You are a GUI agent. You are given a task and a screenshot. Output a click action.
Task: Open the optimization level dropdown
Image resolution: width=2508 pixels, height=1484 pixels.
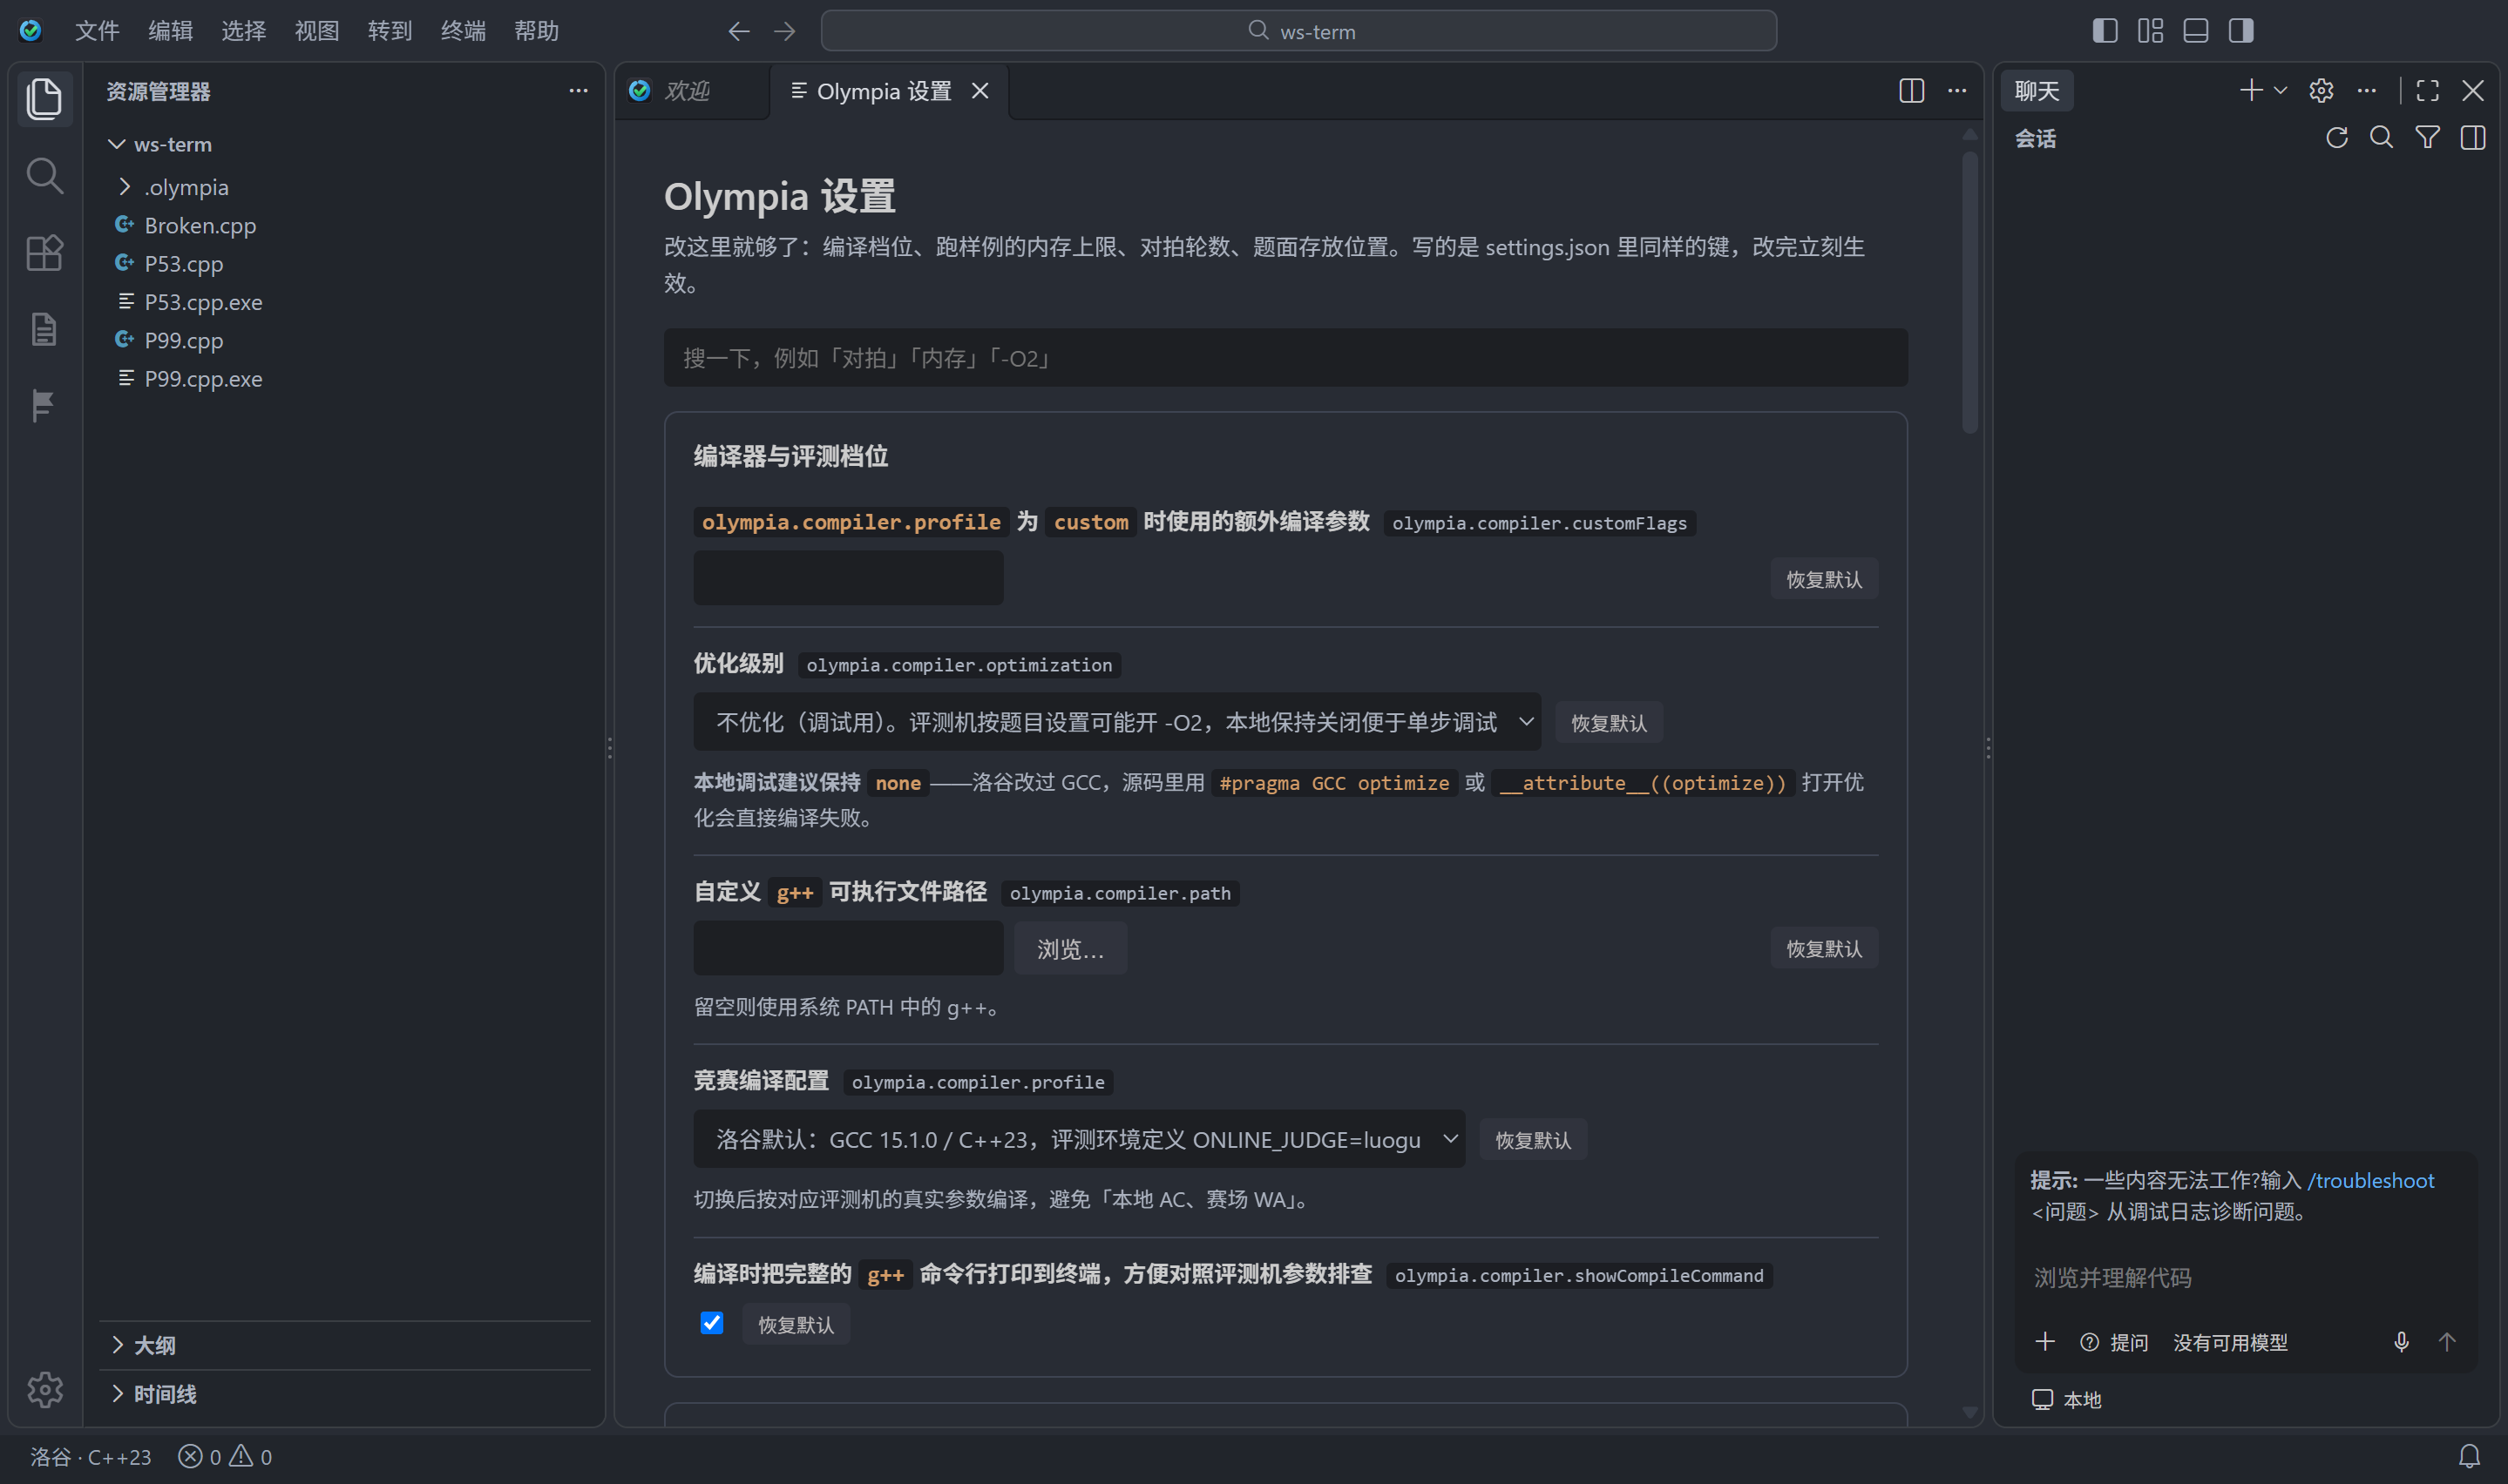point(1116,722)
